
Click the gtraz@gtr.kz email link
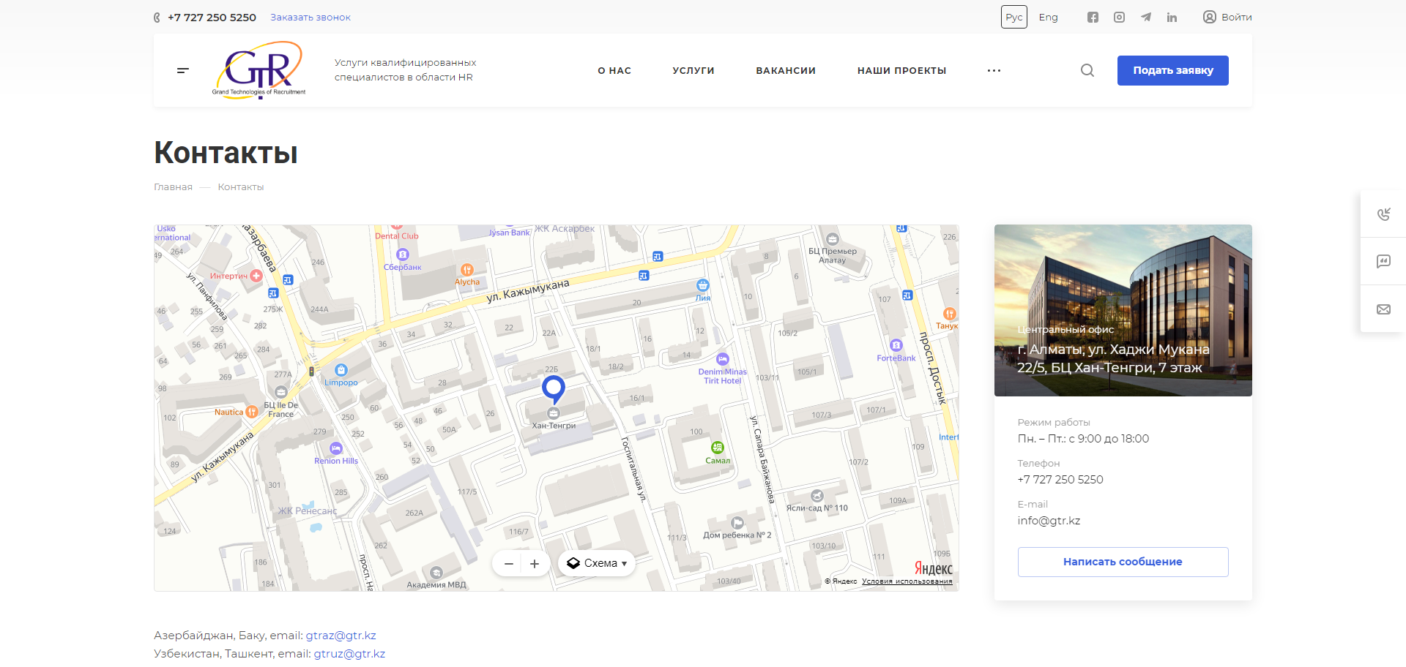[341, 636]
